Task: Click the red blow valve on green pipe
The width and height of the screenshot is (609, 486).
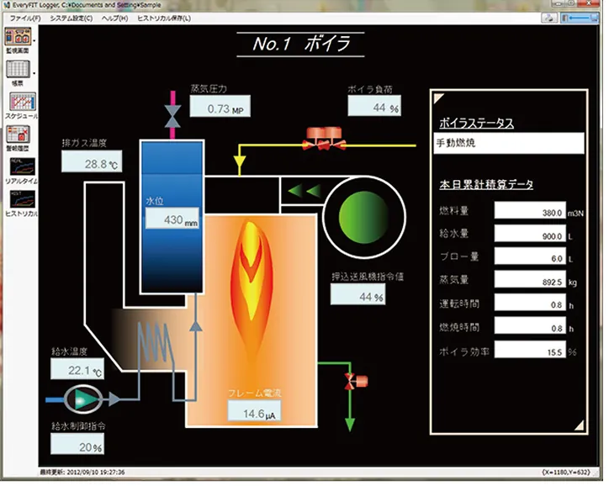Action: point(355,381)
